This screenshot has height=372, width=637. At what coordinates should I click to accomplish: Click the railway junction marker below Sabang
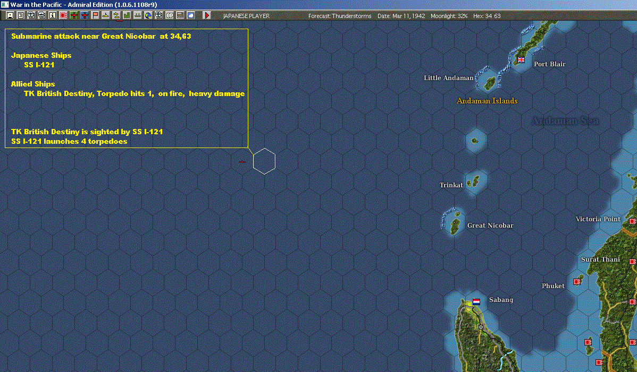[481, 327]
